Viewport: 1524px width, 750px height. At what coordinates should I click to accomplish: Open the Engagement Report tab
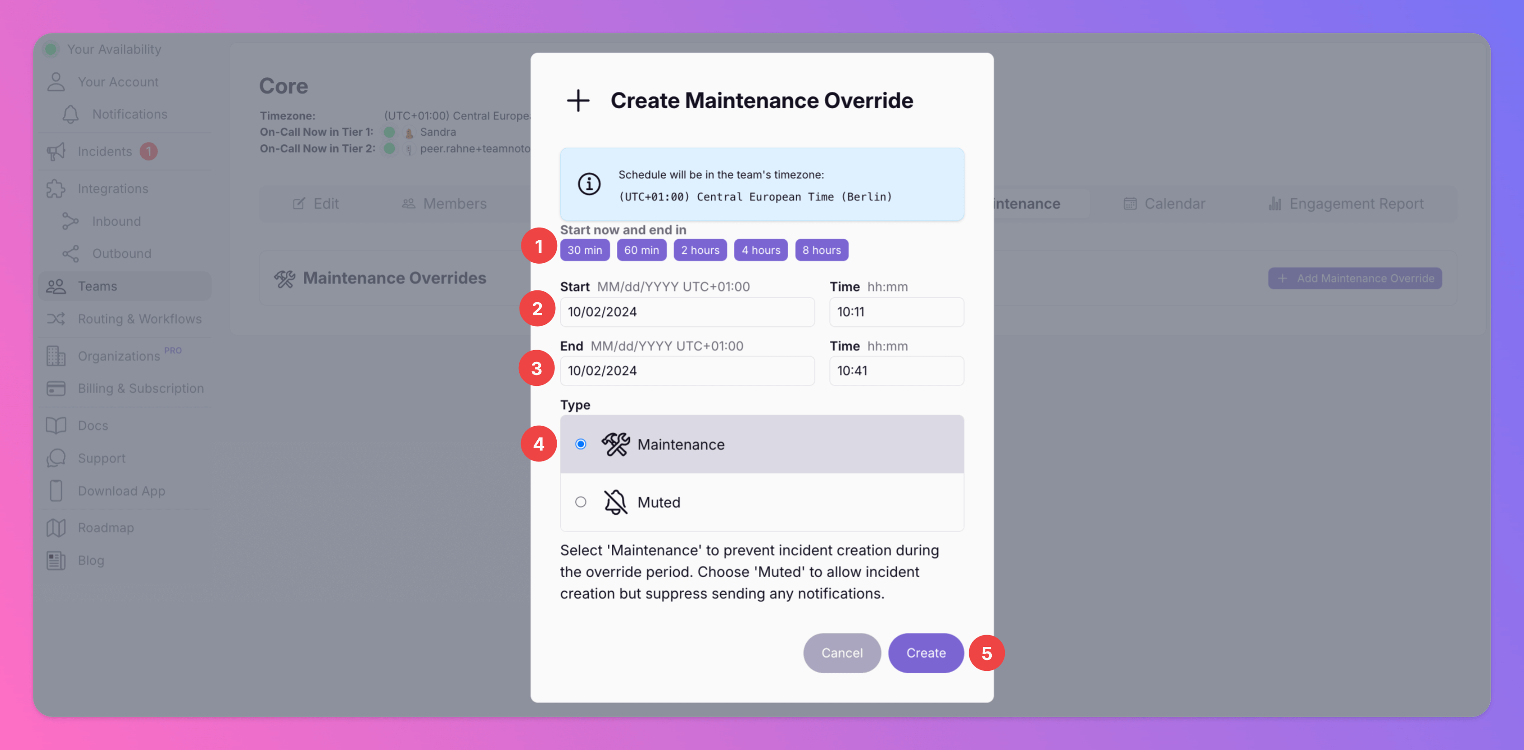pos(1346,204)
